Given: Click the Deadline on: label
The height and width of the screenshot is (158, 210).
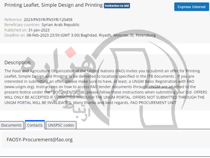Looking at the screenshot, I should (x=15, y=35).
